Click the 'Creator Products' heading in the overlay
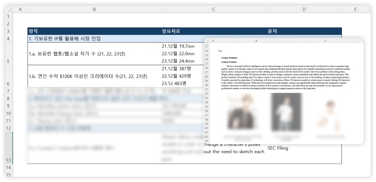This screenshot has height=182, width=376. point(230,58)
